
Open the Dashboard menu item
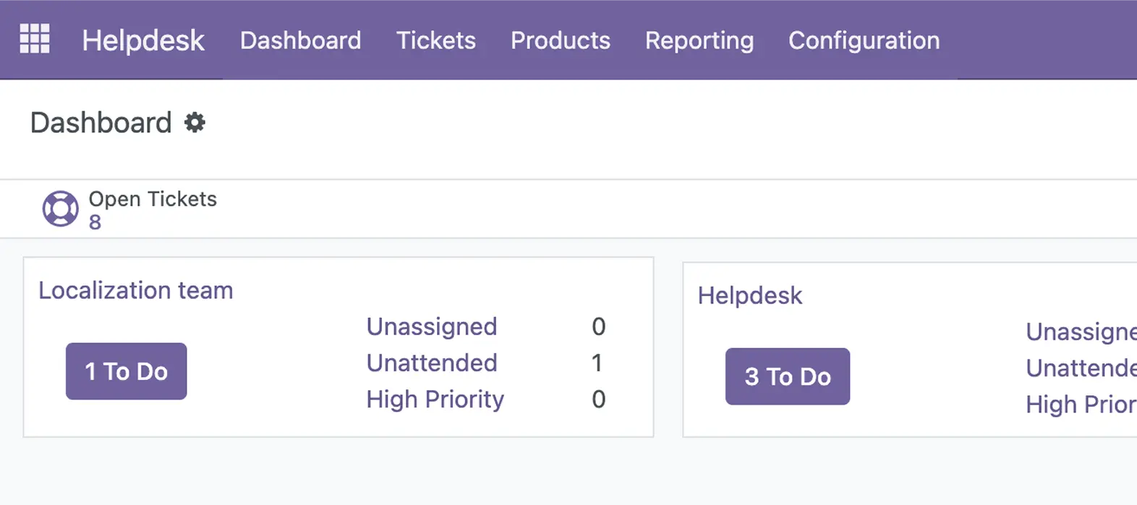coord(300,40)
